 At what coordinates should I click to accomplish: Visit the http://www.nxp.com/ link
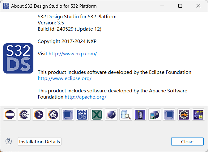(x=73, y=53)
